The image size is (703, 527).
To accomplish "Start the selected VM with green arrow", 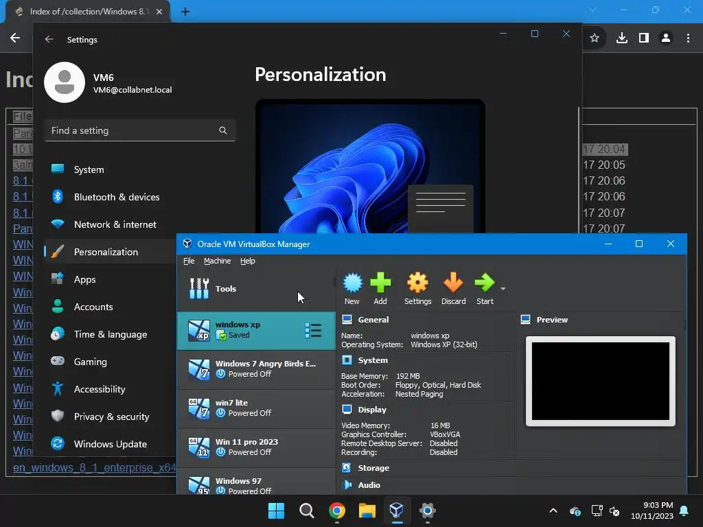I will (x=485, y=289).
